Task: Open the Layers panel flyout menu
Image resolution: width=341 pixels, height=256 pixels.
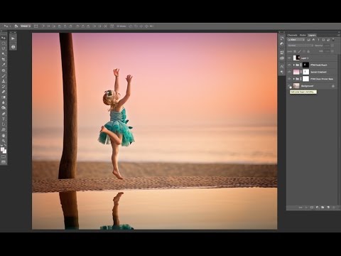Action: click(x=338, y=35)
